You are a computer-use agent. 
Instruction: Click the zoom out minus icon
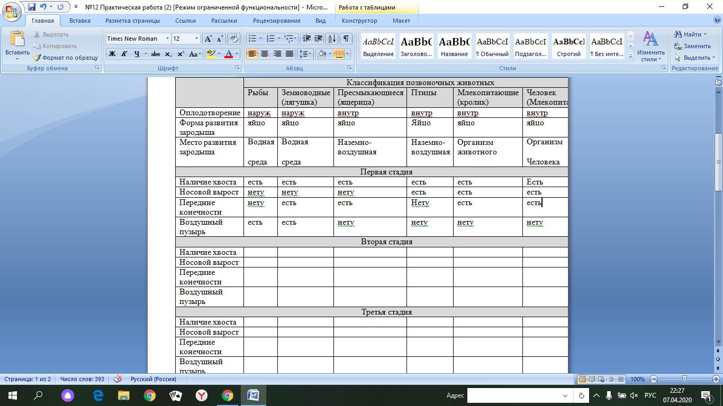[x=654, y=379]
